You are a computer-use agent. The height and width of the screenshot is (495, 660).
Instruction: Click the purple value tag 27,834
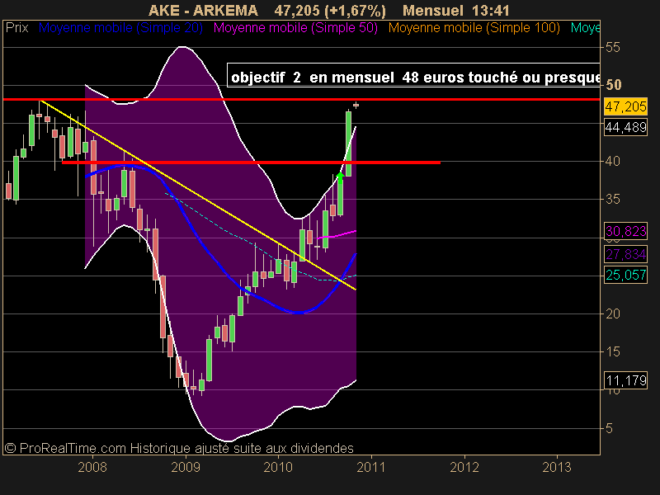tap(625, 254)
